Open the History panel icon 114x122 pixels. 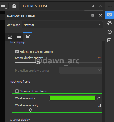(110, 32)
